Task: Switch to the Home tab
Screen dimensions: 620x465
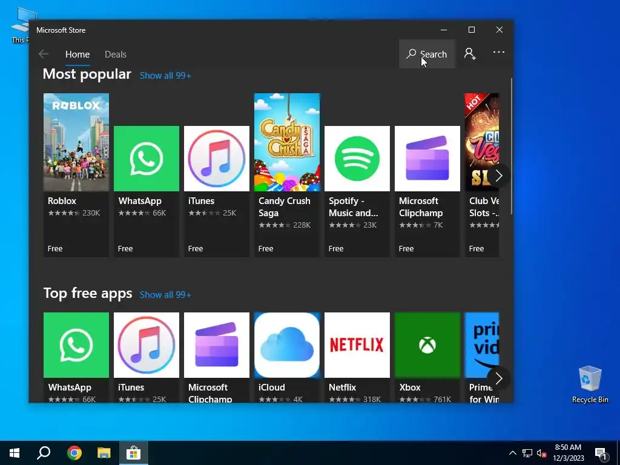Action: point(77,54)
